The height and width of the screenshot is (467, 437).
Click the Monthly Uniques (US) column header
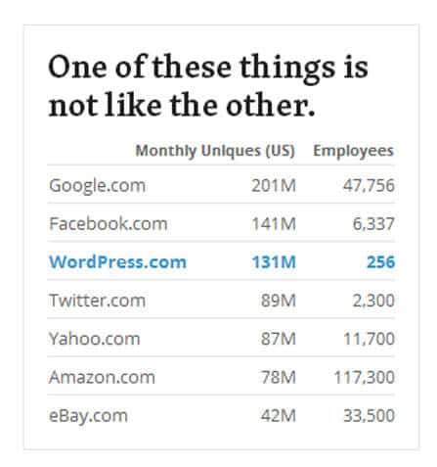pos(215,151)
